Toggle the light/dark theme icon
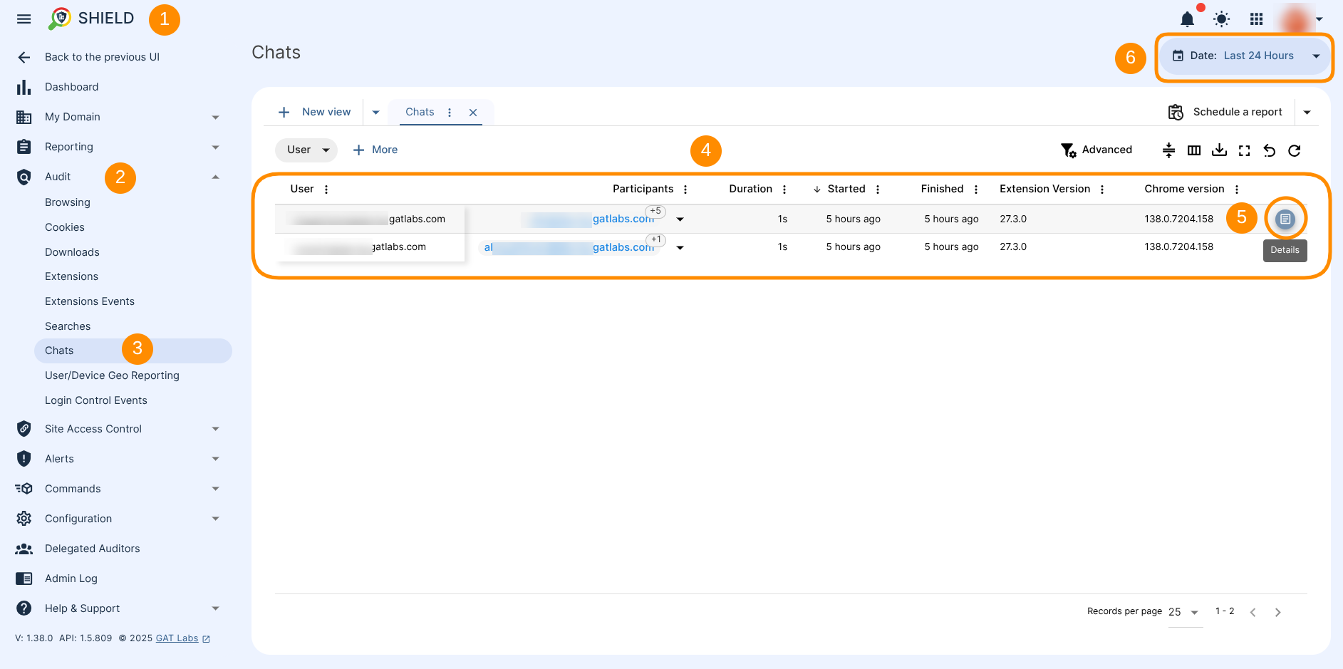 pyautogui.click(x=1221, y=19)
